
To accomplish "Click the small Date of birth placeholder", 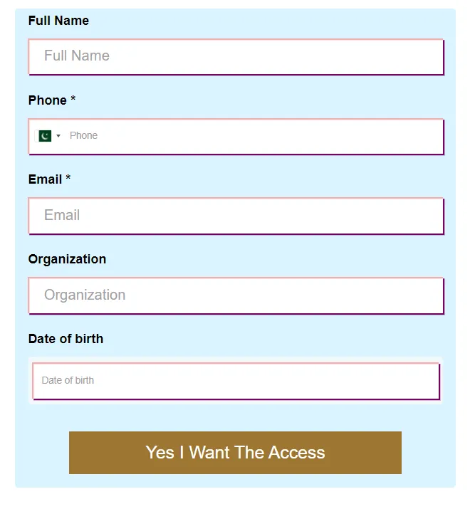I will [x=68, y=380].
